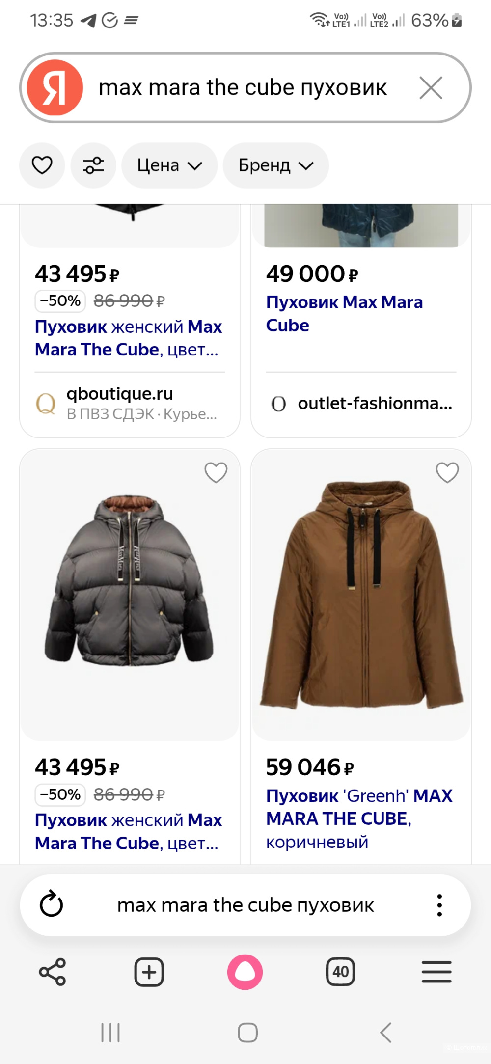Image resolution: width=491 pixels, height=1064 pixels.
Task: Add the grey Max Mara puffer to favorites
Action: click(x=216, y=472)
